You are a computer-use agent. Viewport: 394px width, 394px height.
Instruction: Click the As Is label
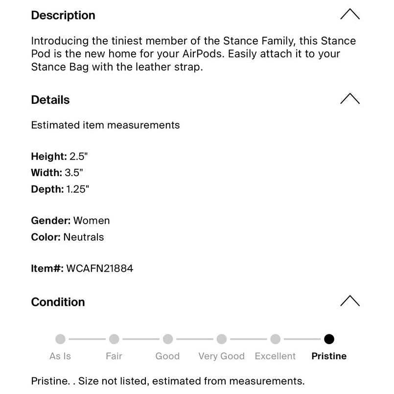(x=60, y=356)
